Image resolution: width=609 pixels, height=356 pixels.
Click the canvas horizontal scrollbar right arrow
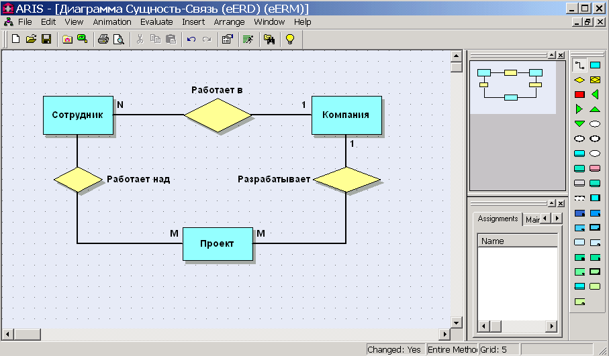[x=445, y=334]
